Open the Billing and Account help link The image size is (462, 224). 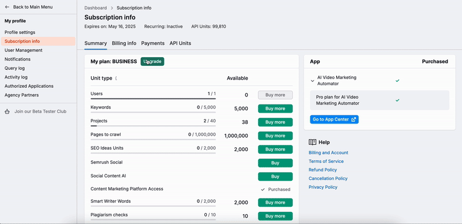328,152
